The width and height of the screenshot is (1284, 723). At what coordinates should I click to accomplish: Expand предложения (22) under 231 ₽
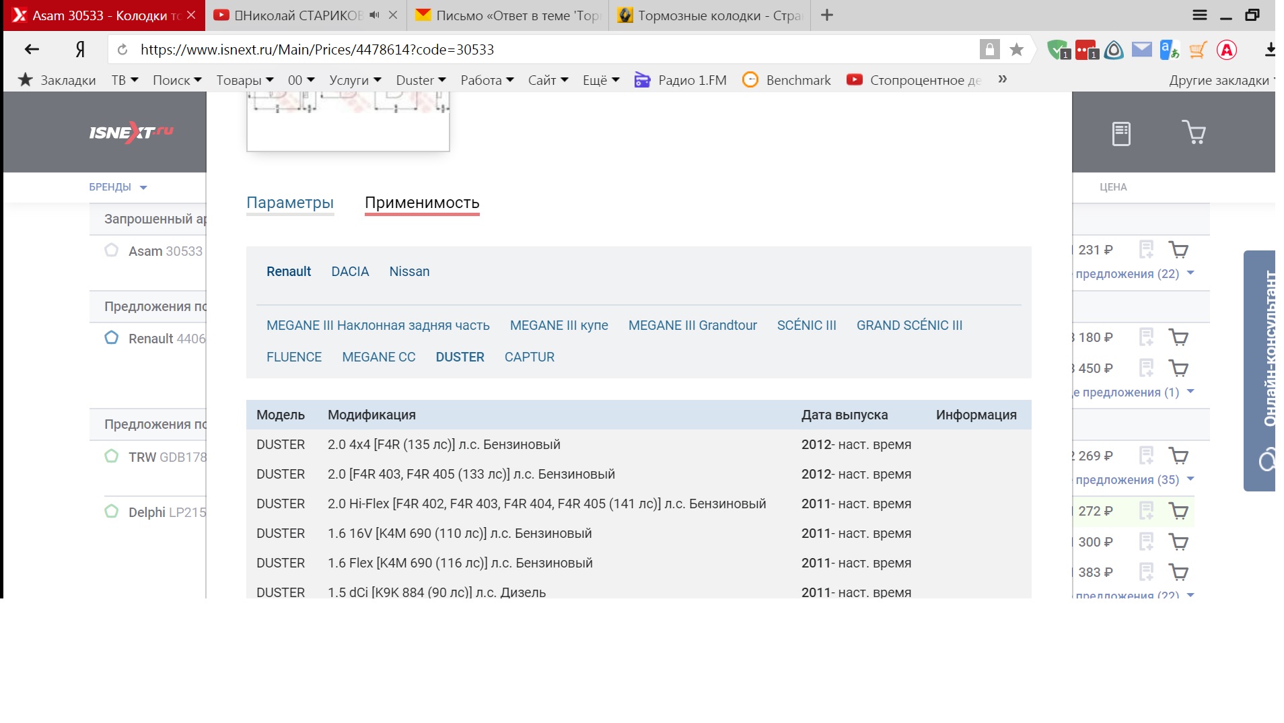pos(1134,274)
